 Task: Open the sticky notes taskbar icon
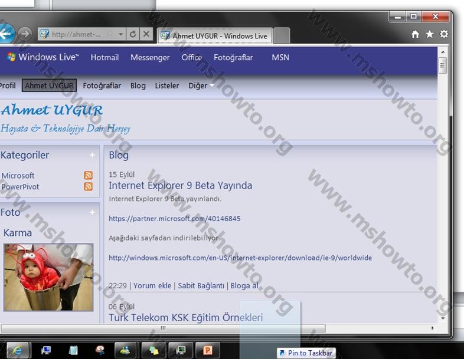[x=153, y=350]
